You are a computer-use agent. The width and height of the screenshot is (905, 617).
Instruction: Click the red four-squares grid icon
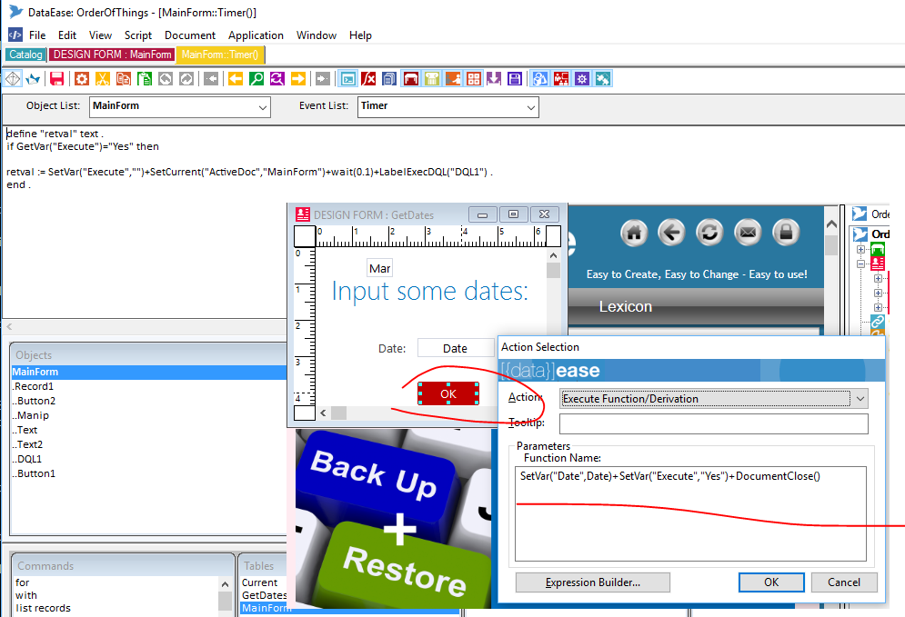click(x=473, y=79)
